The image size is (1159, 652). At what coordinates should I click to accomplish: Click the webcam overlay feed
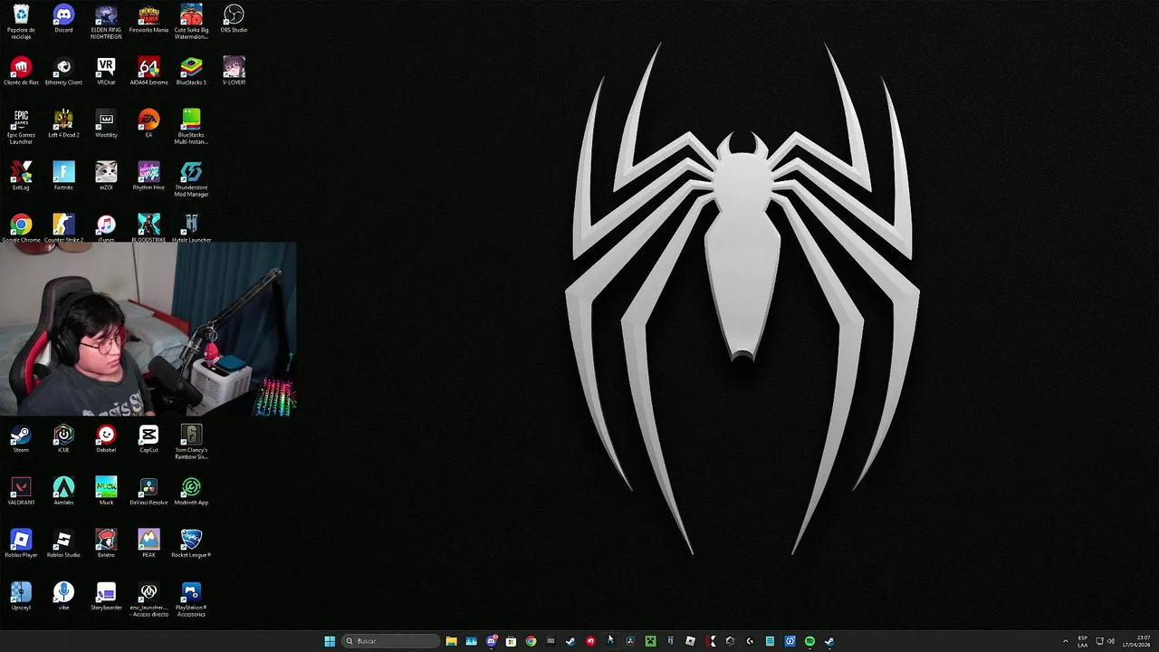148,331
